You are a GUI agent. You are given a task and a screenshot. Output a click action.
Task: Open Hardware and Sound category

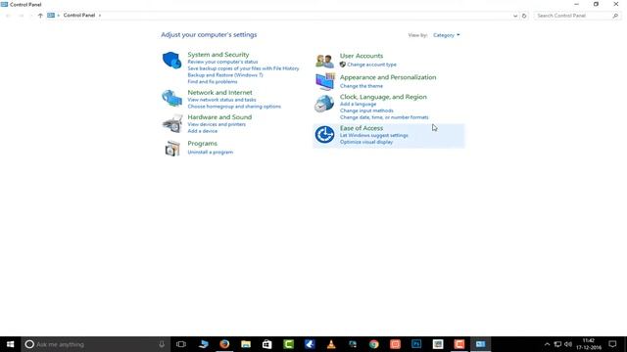coord(219,117)
